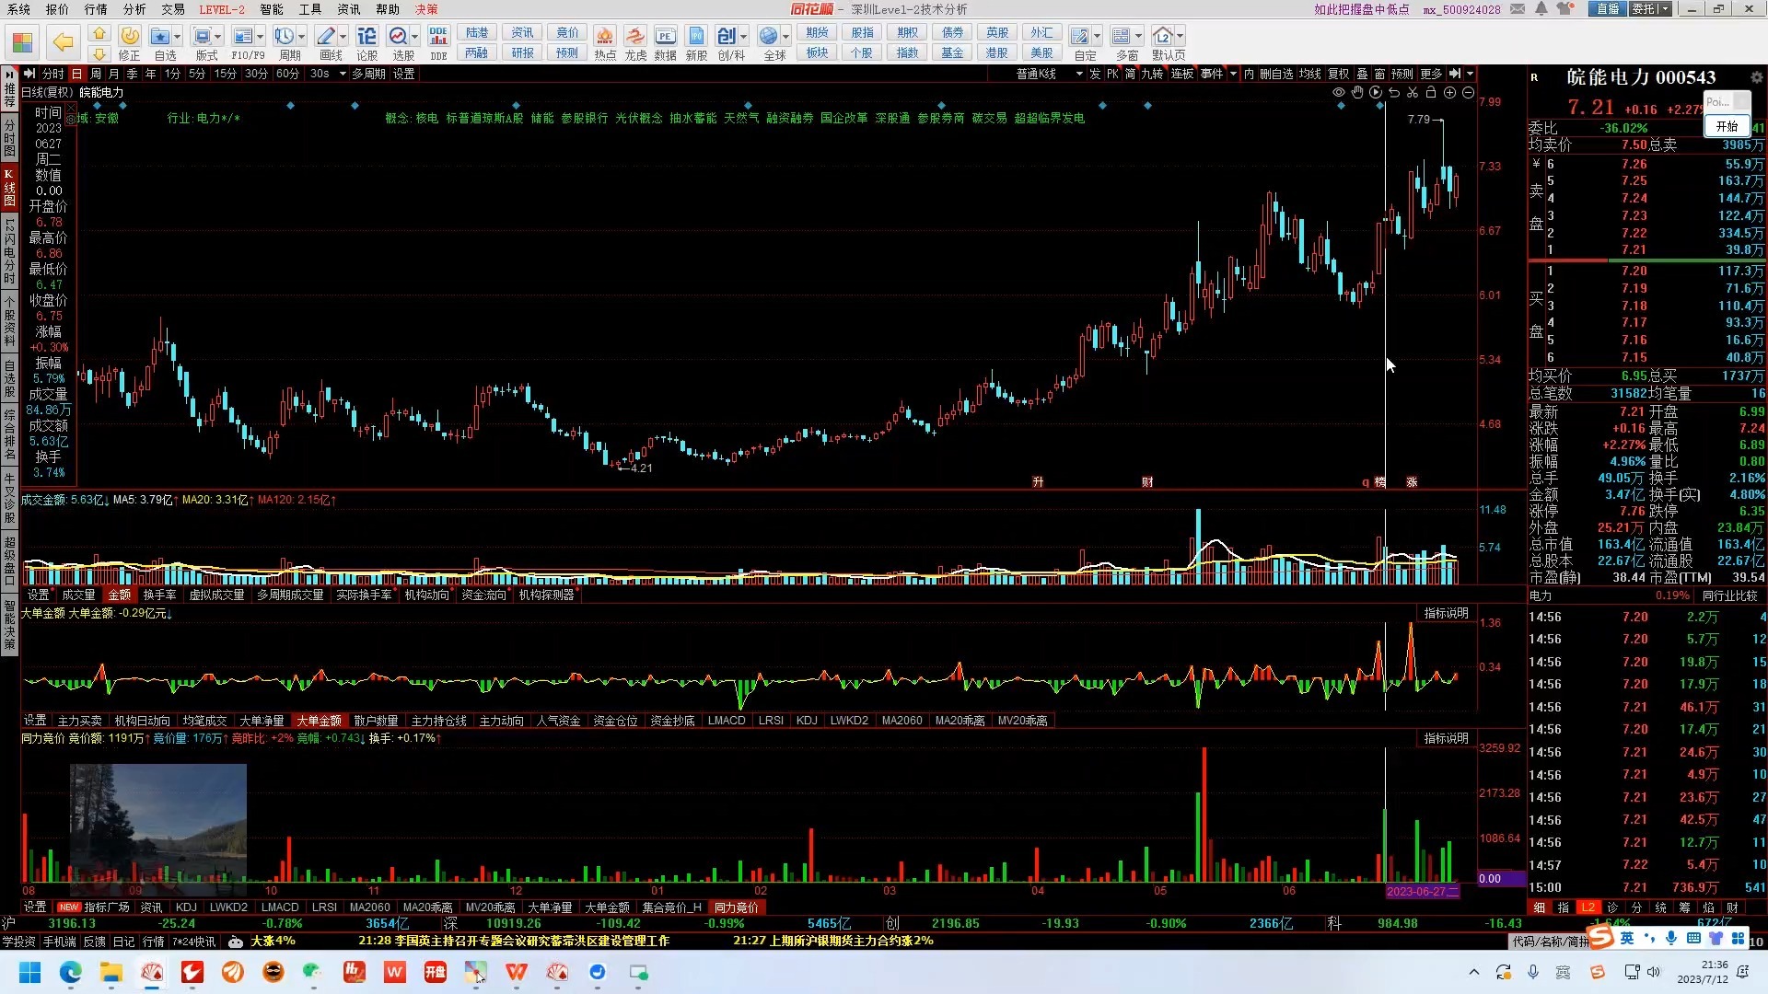Switch to the 换手率 indicator tab

[159, 595]
